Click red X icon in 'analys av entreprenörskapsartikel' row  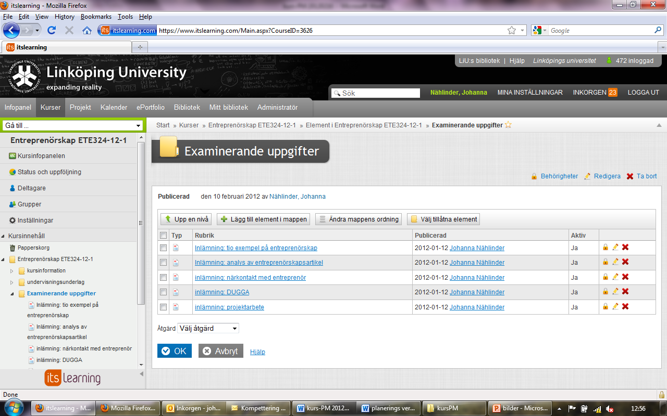625,262
